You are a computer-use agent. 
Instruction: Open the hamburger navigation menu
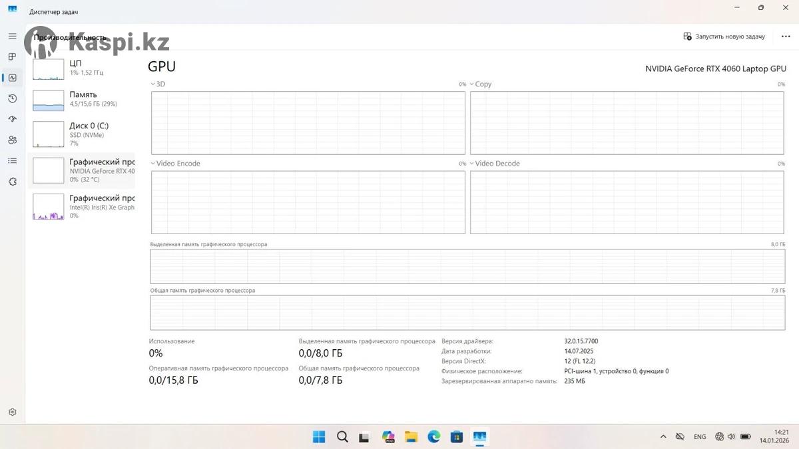[x=12, y=36]
